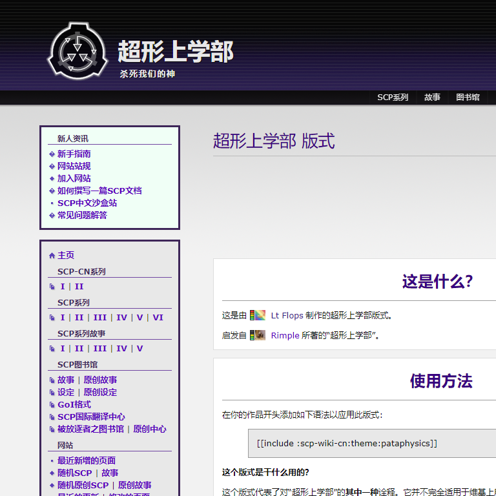Visit the Lt Flops user profile link

point(287,316)
